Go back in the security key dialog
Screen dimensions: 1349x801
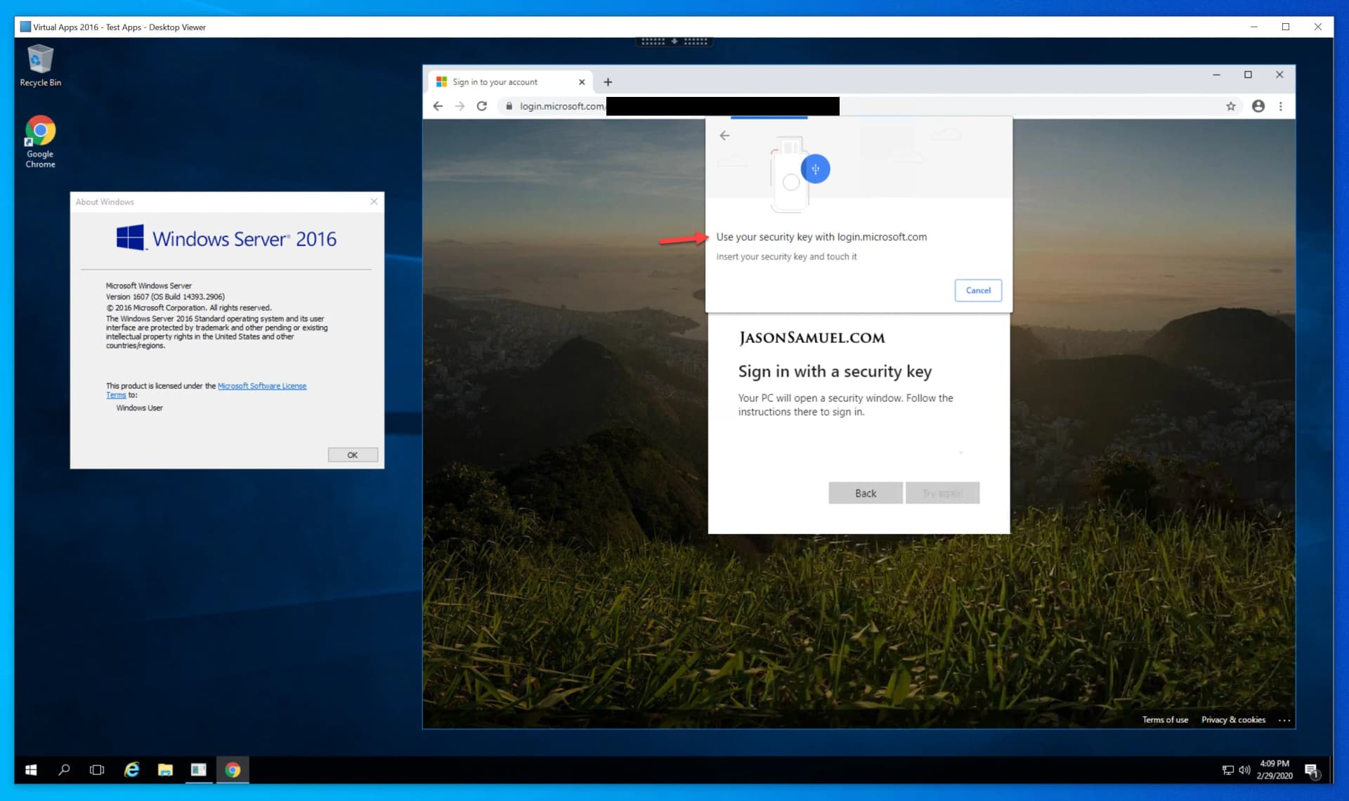point(724,136)
